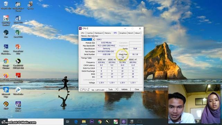Image resolution: width=222 pixels, height=125 pixels.
Task: Click the CPU-Z taskbar icon
Action: (x=123, y=122)
